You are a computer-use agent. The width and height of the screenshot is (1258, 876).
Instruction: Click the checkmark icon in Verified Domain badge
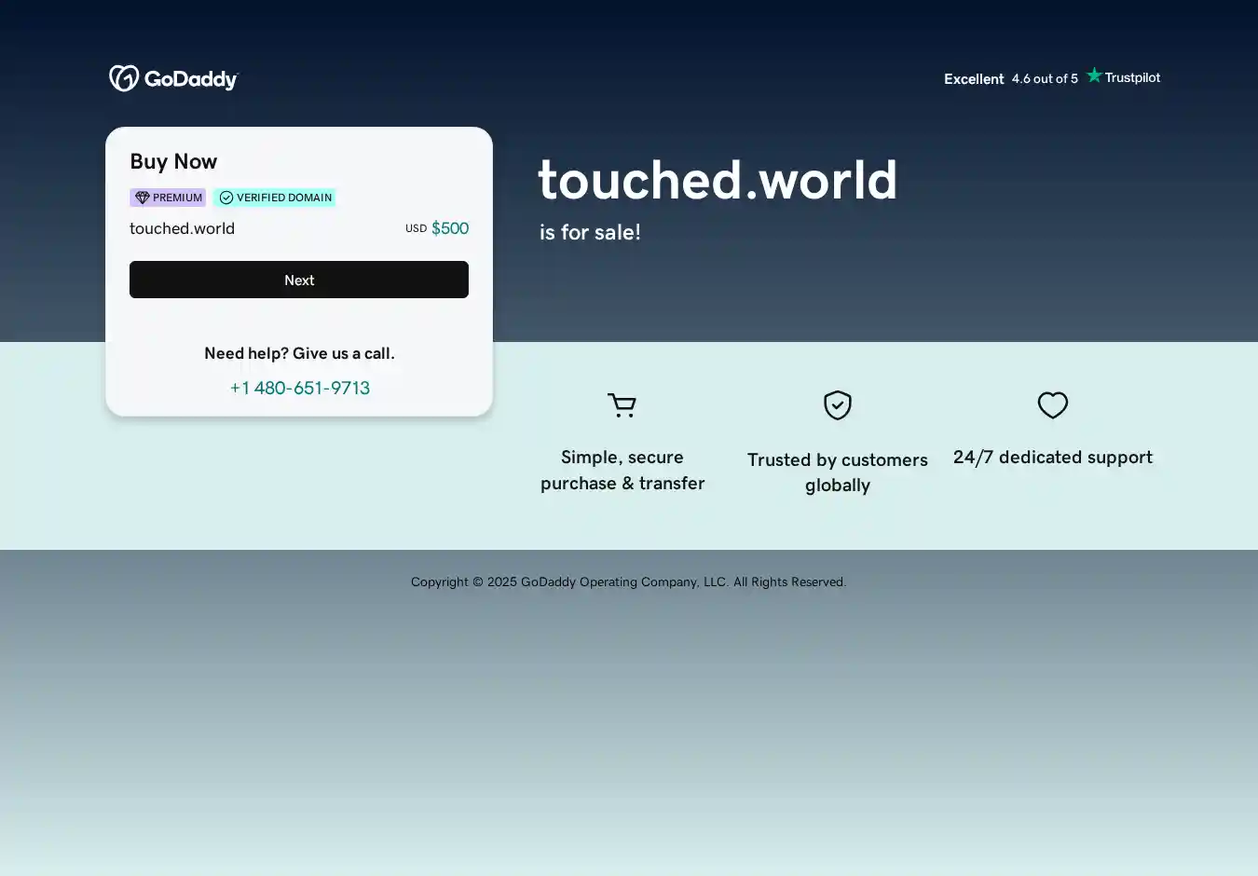coord(226,198)
